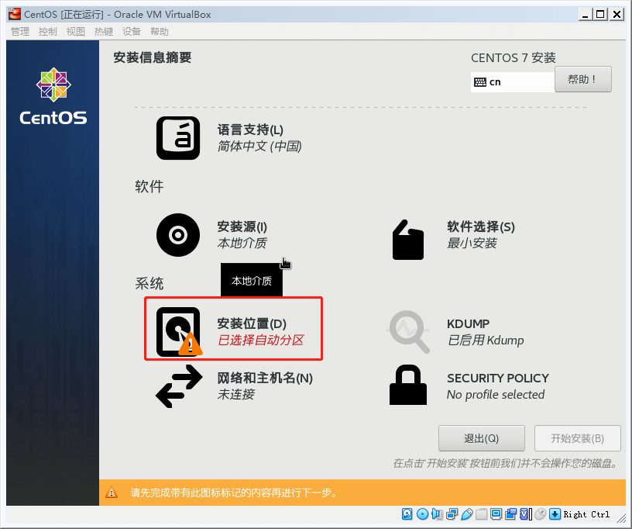Click the video capture status icon
The width and height of the screenshot is (632, 529).
pyautogui.click(x=510, y=513)
